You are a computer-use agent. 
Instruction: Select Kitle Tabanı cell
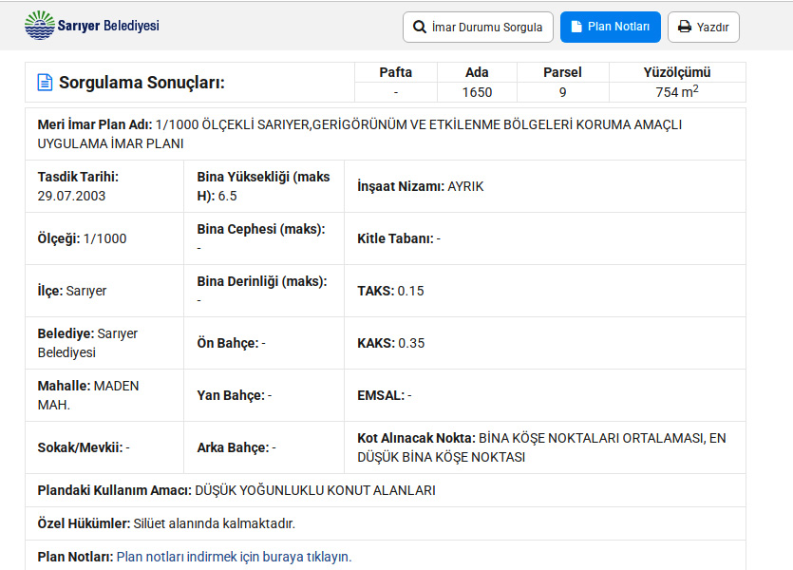coord(545,238)
